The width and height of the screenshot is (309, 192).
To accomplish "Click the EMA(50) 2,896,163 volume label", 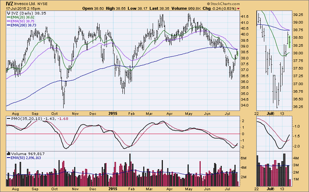I will pyautogui.click(x=26, y=158).
